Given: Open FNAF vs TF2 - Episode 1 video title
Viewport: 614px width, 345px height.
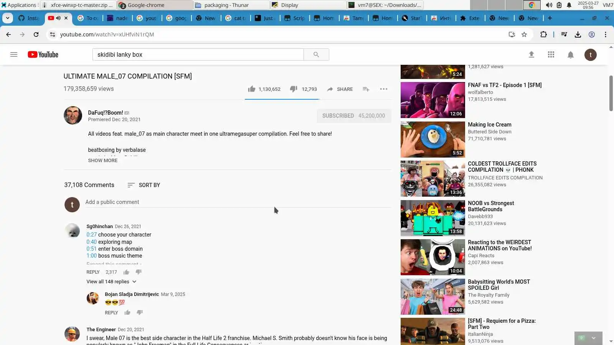Looking at the screenshot, I should [x=505, y=85].
